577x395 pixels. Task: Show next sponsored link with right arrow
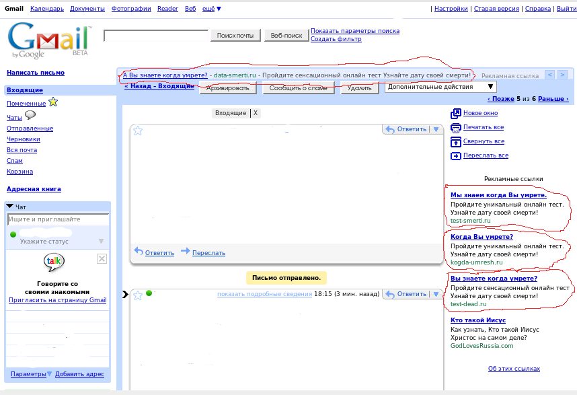[x=562, y=75]
